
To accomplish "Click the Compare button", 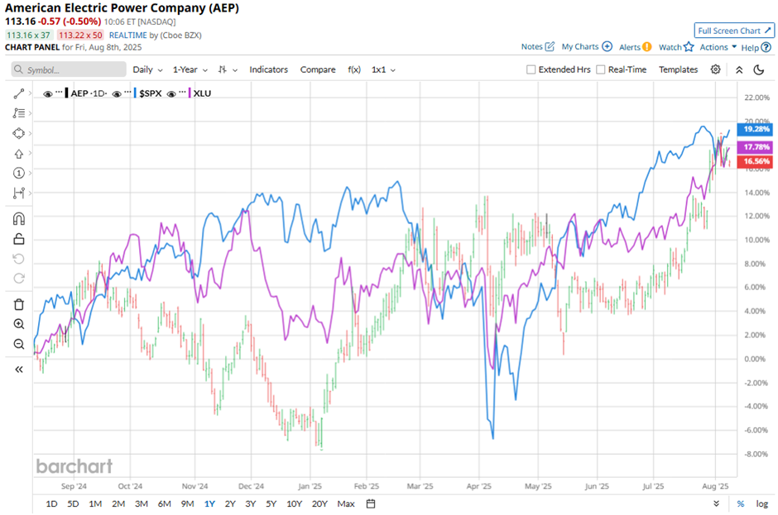I will [318, 70].
